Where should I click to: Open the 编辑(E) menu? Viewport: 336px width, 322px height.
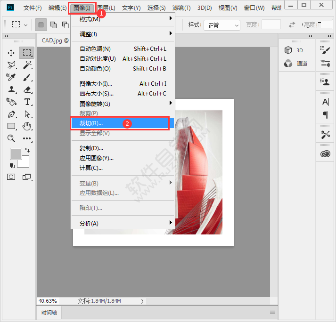point(57,8)
